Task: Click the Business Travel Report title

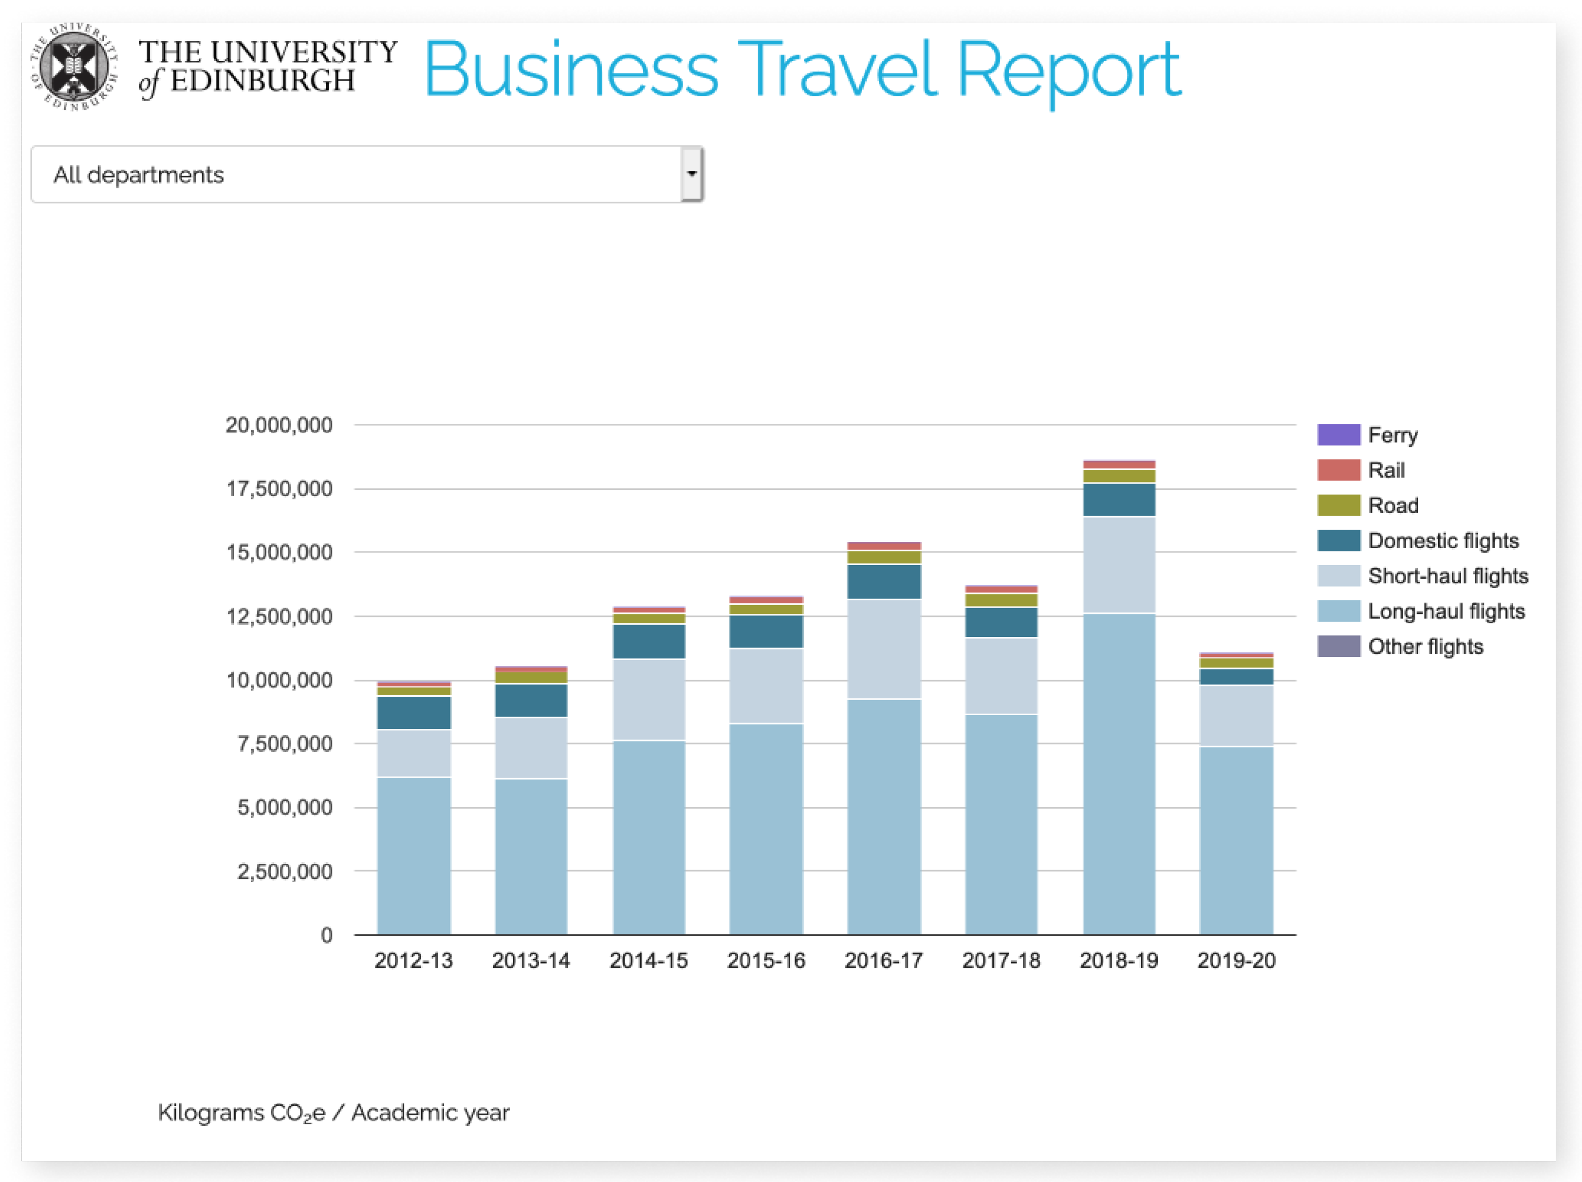Action: [x=802, y=69]
